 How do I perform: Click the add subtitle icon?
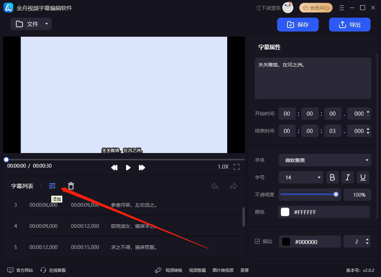[x=52, y=186]
